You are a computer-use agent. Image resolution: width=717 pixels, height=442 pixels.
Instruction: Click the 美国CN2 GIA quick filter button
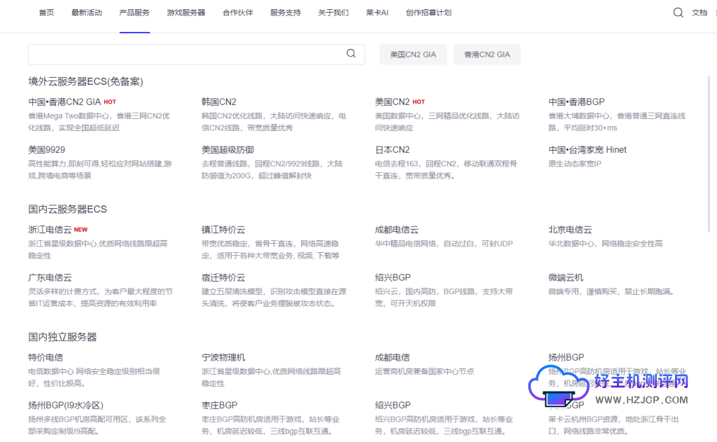pos(412,54)
